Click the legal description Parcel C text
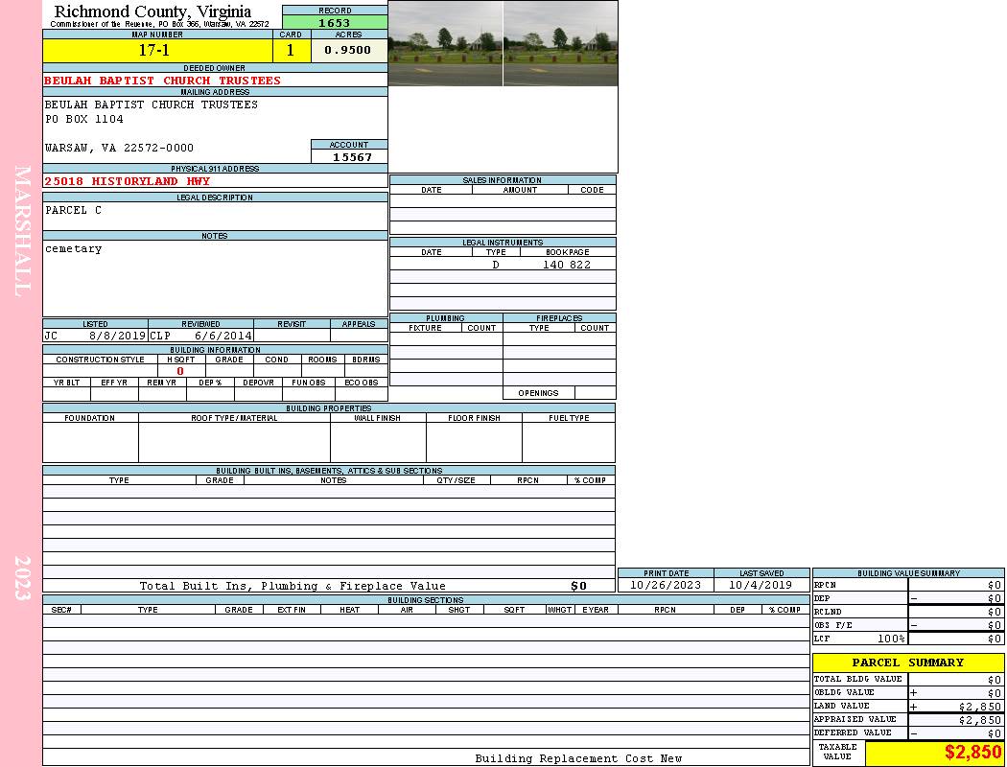The height and width of the screenshot is (767, 1007). point(74,210)
